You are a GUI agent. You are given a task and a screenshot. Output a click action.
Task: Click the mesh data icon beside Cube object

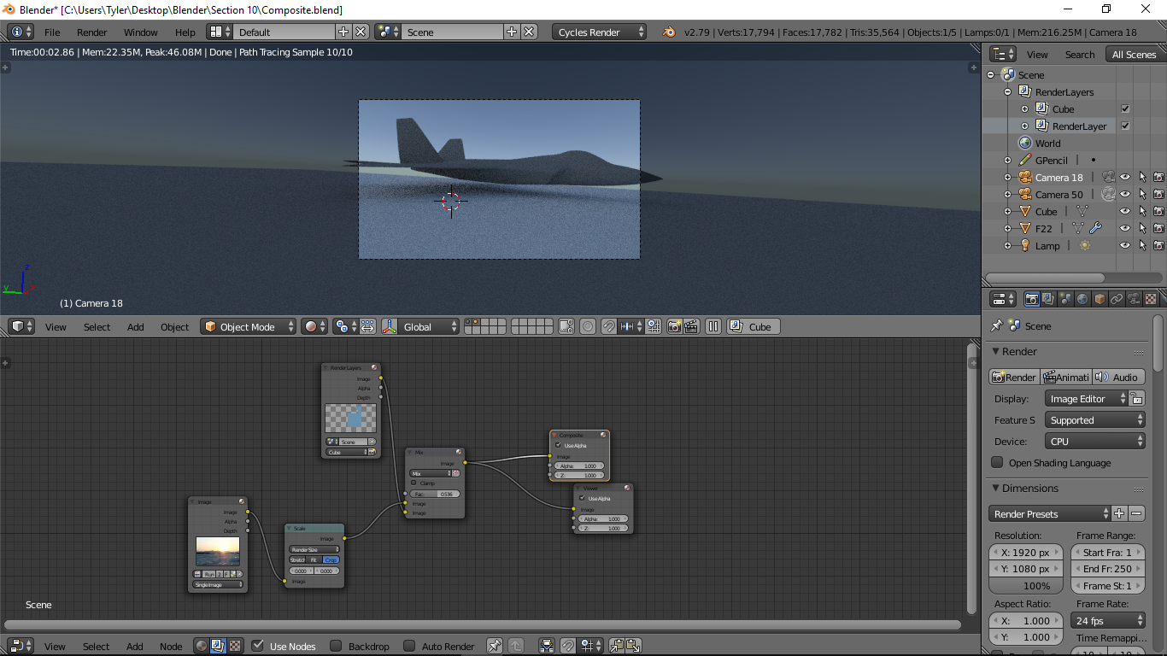point(1082,211)
